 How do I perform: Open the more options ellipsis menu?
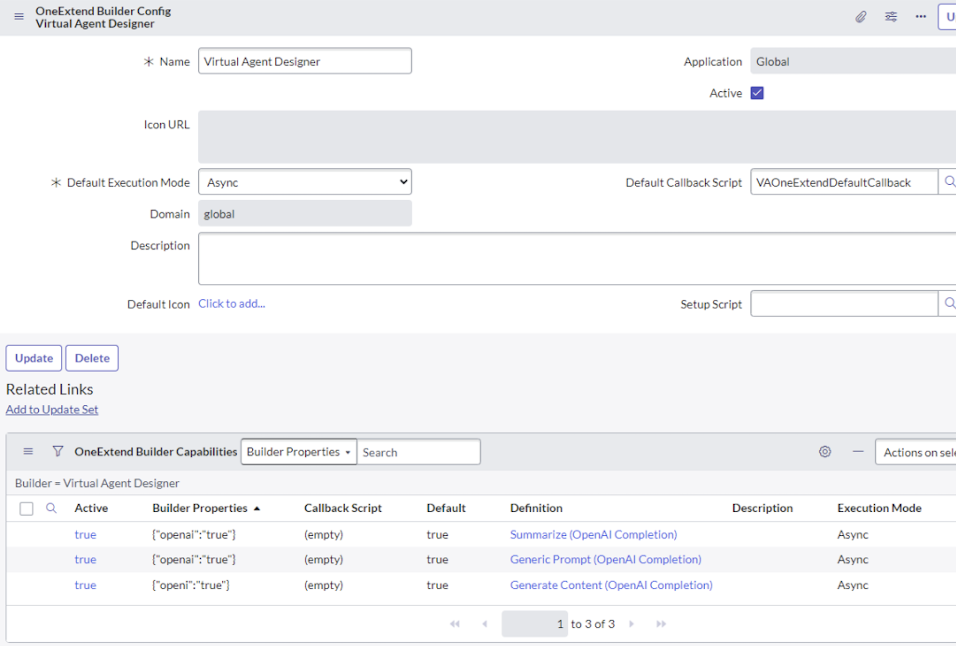[920, 17]
